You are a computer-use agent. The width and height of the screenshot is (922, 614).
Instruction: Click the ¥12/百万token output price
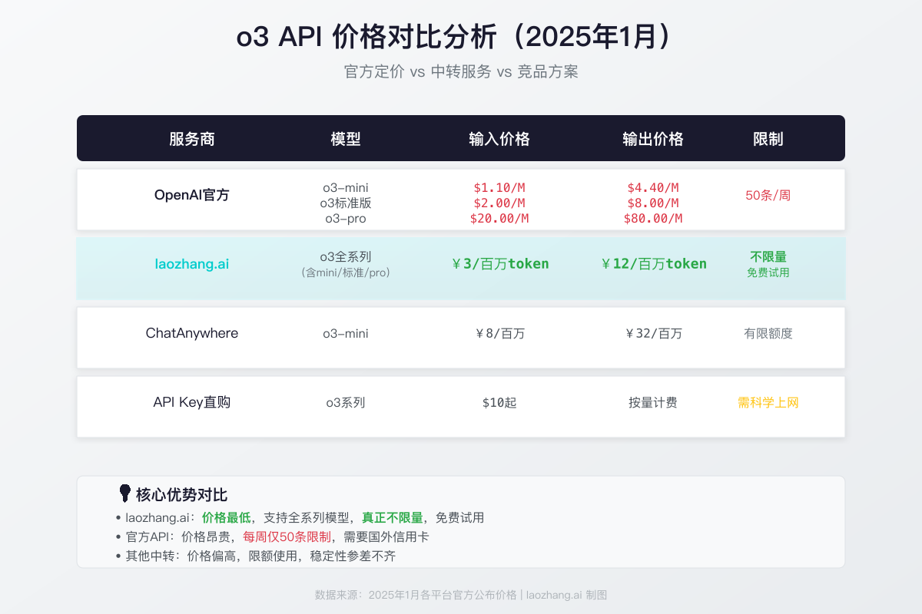click(653, 264)
